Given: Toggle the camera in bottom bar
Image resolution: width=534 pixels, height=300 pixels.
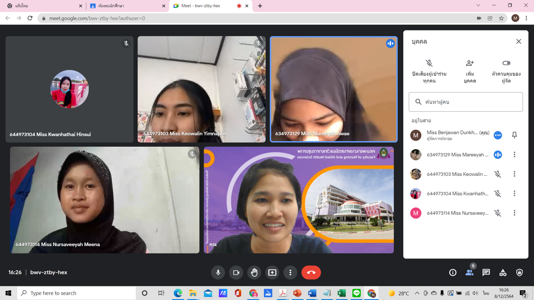Looking at the screenshot, I should pos(236,272).
